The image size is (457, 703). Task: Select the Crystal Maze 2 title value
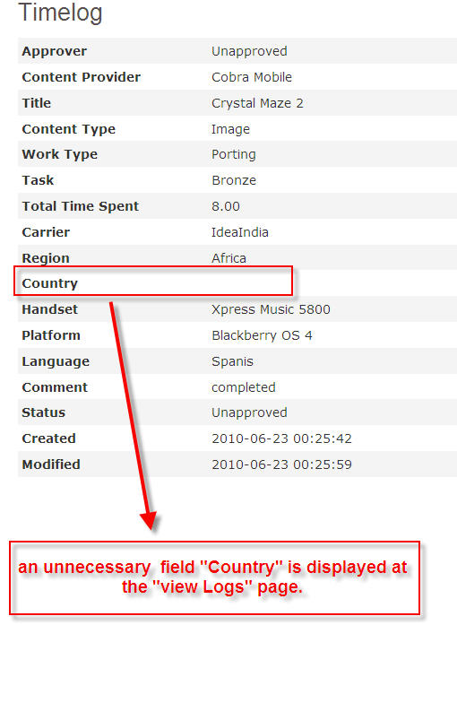(x=257, y=103)
